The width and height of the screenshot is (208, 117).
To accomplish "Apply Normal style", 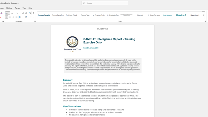I will 140,15.
